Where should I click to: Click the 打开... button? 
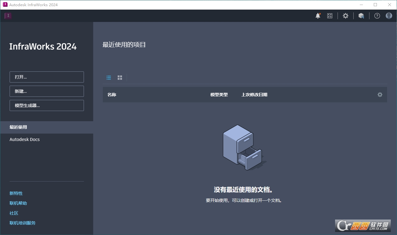pos(47,77)
